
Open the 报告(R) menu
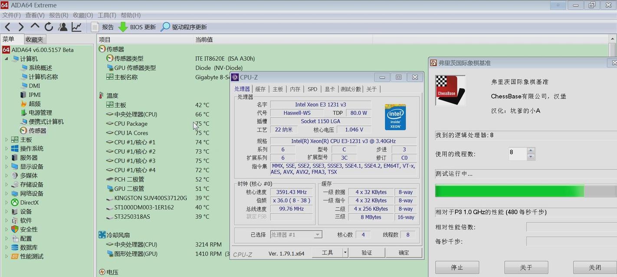click(59, 15)
